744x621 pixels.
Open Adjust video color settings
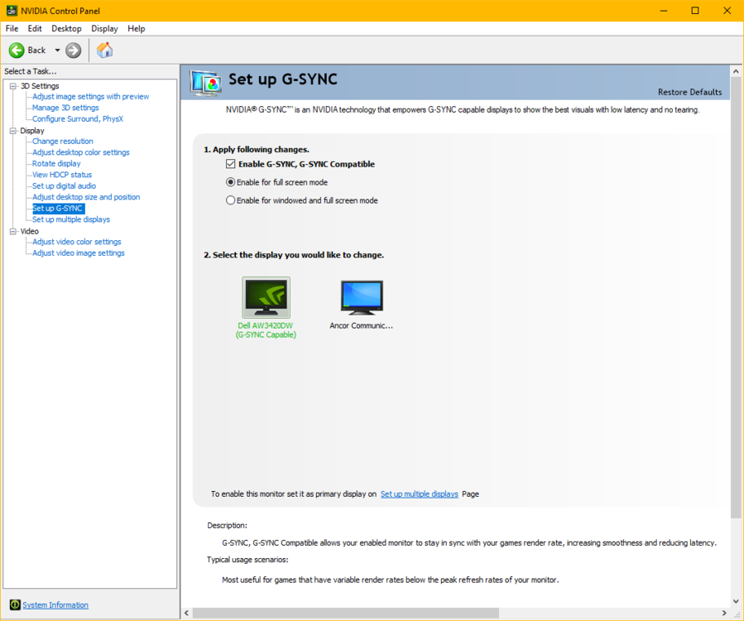[x=77, y=242]
